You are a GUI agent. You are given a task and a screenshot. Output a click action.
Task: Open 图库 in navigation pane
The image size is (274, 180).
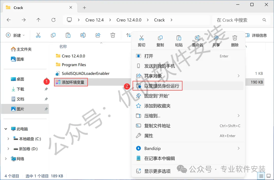pos(18,59)
